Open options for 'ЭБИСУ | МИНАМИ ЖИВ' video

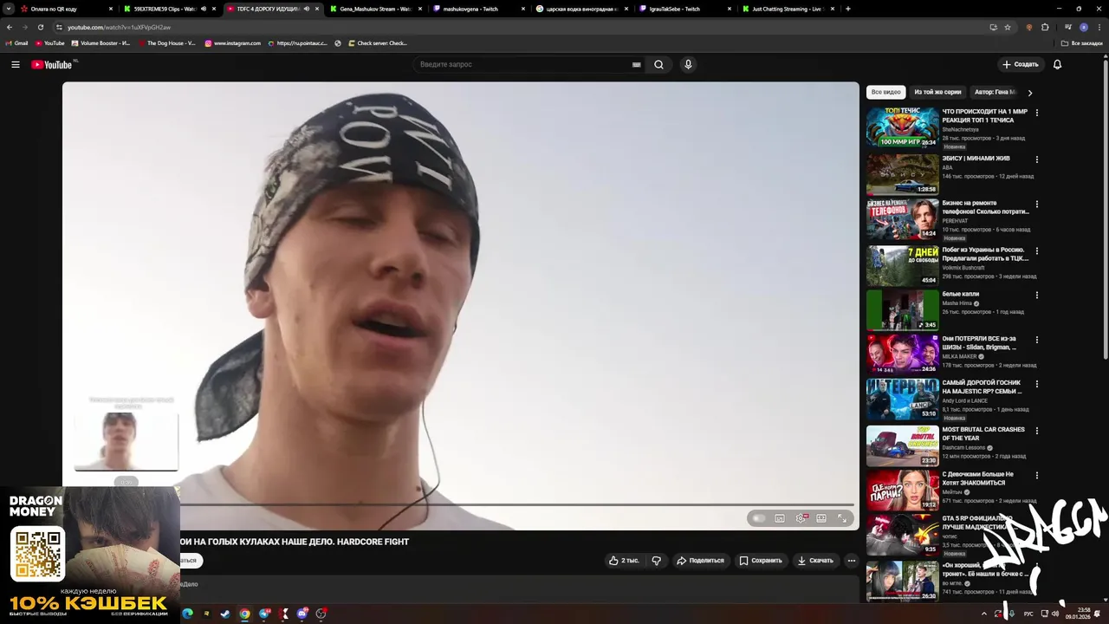(1036, 159)
